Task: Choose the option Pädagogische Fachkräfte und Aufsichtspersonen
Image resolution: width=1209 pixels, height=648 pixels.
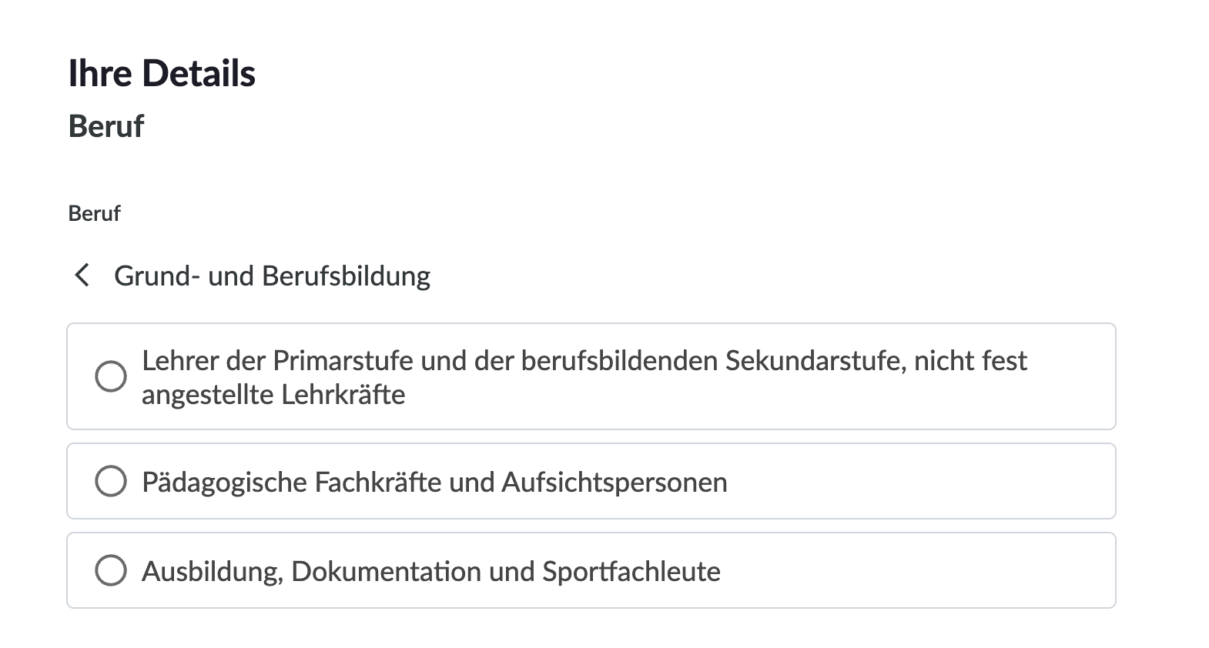Action: coord(435,481)
